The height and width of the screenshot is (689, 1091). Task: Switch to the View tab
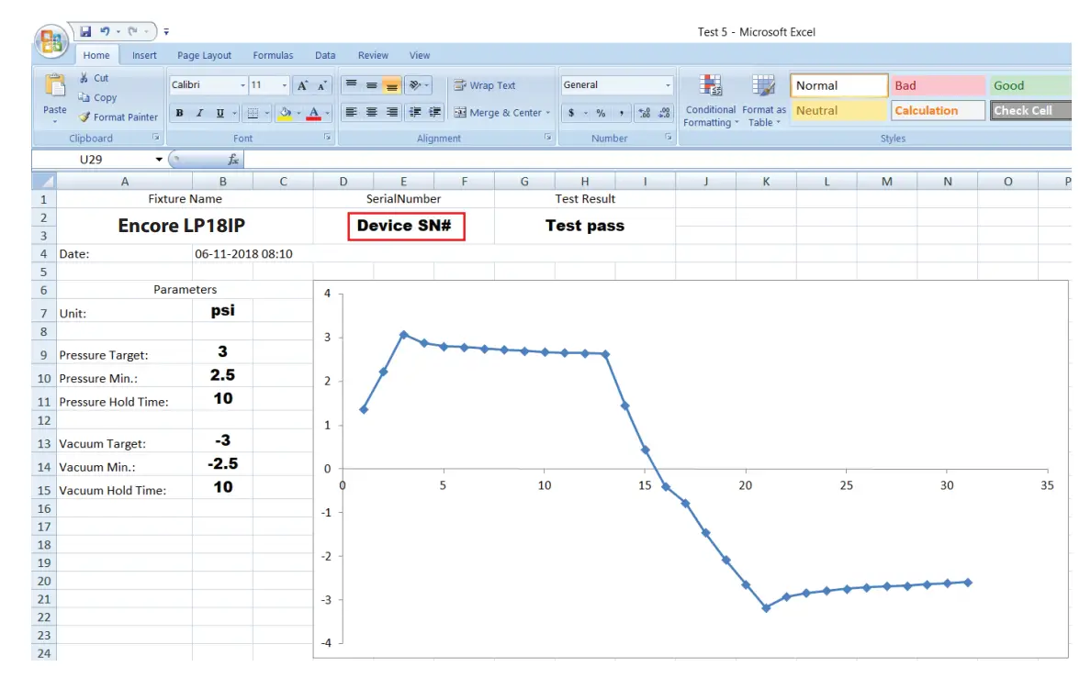tap(419, 55)
